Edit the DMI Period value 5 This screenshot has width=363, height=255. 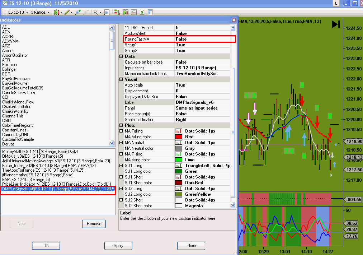point(202,28)
